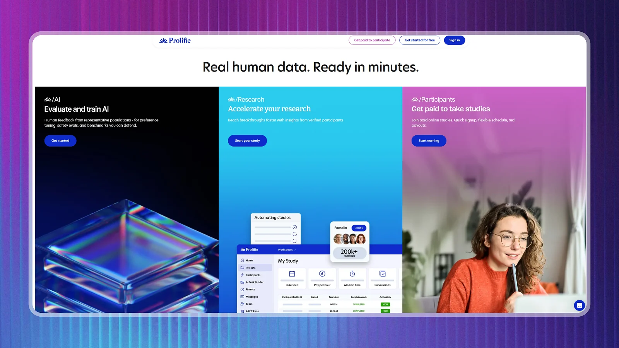Viewport: 619px width, 348px height.
Task: Click the Accelerate your research heading
Action: coord(269,109)
